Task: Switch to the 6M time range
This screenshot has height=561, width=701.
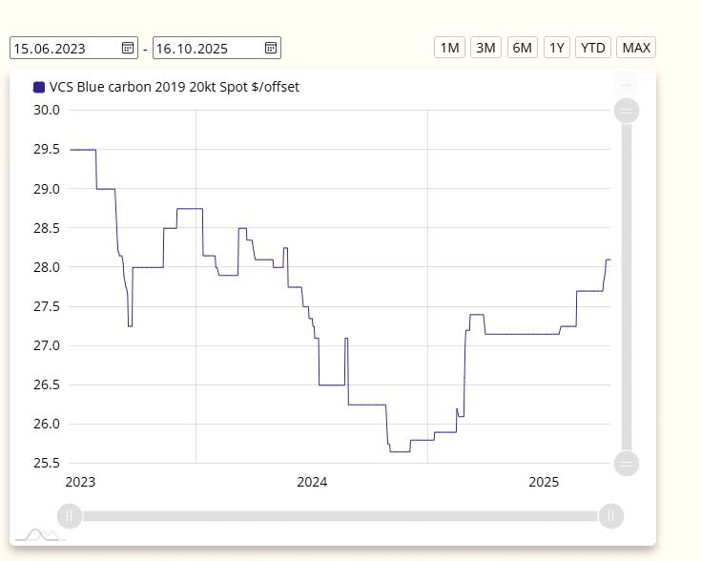Action: tap(522, 48)
